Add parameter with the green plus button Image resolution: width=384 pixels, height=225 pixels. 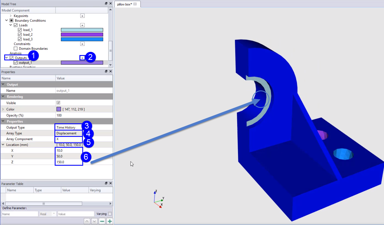pos(110,221)
